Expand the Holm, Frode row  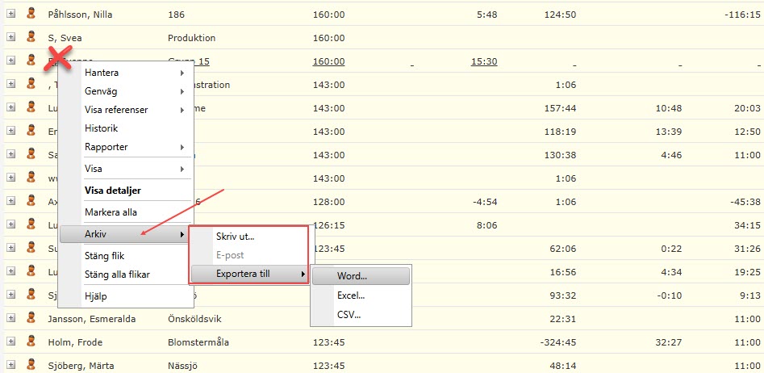pyautogui.click(x=11, y=342)
